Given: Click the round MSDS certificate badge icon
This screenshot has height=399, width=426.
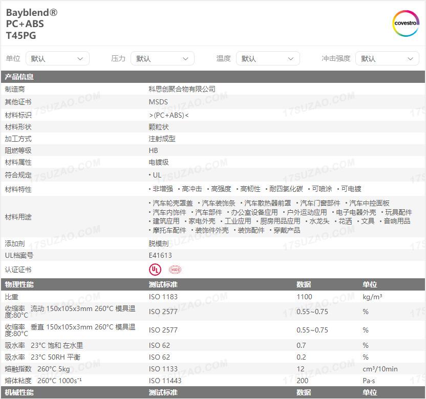Looking at the screenshot, I should tap(175, 270).
